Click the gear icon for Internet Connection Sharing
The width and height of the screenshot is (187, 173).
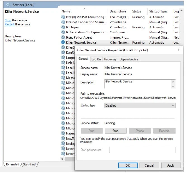coord(63,22)
